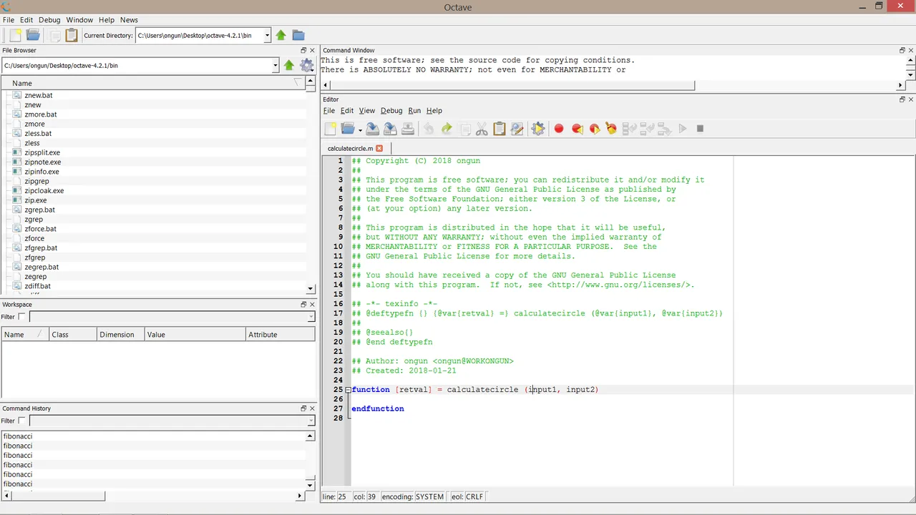Image resolution: width=916 pixels, height=515 pixels.
Task: Jump to previous breakpoint
Action: [x=577, y=129]
